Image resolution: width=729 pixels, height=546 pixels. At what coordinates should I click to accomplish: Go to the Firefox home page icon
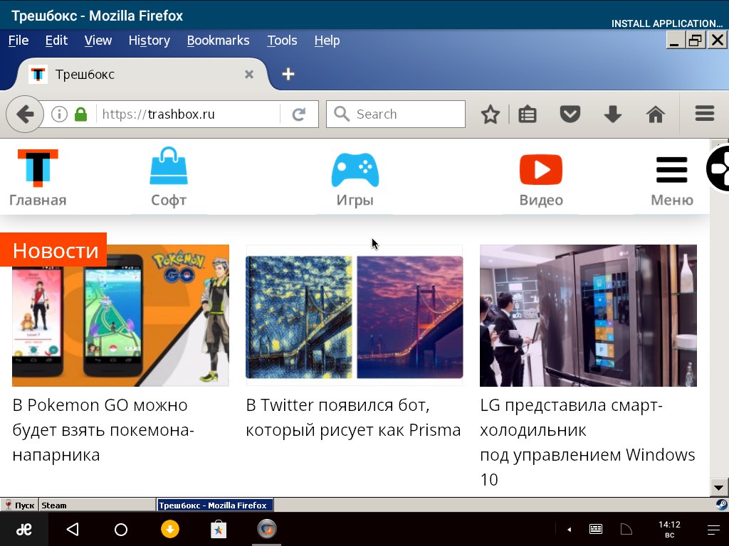coord(656,114)
